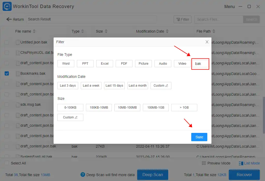This screenshot has width=265, height=181.
Task: Select the Bookmarks.bak file name
Action: point(33,73)
